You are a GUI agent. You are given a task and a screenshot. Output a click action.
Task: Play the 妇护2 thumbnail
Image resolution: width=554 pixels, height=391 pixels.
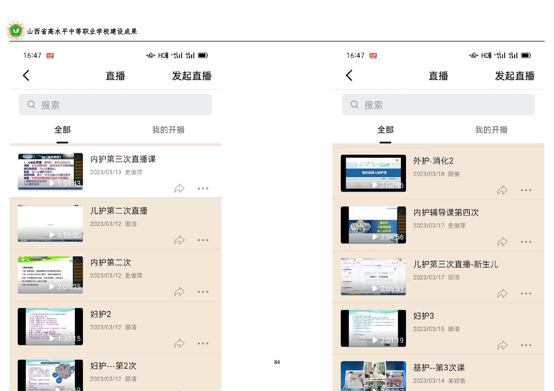tap(50, 326)
